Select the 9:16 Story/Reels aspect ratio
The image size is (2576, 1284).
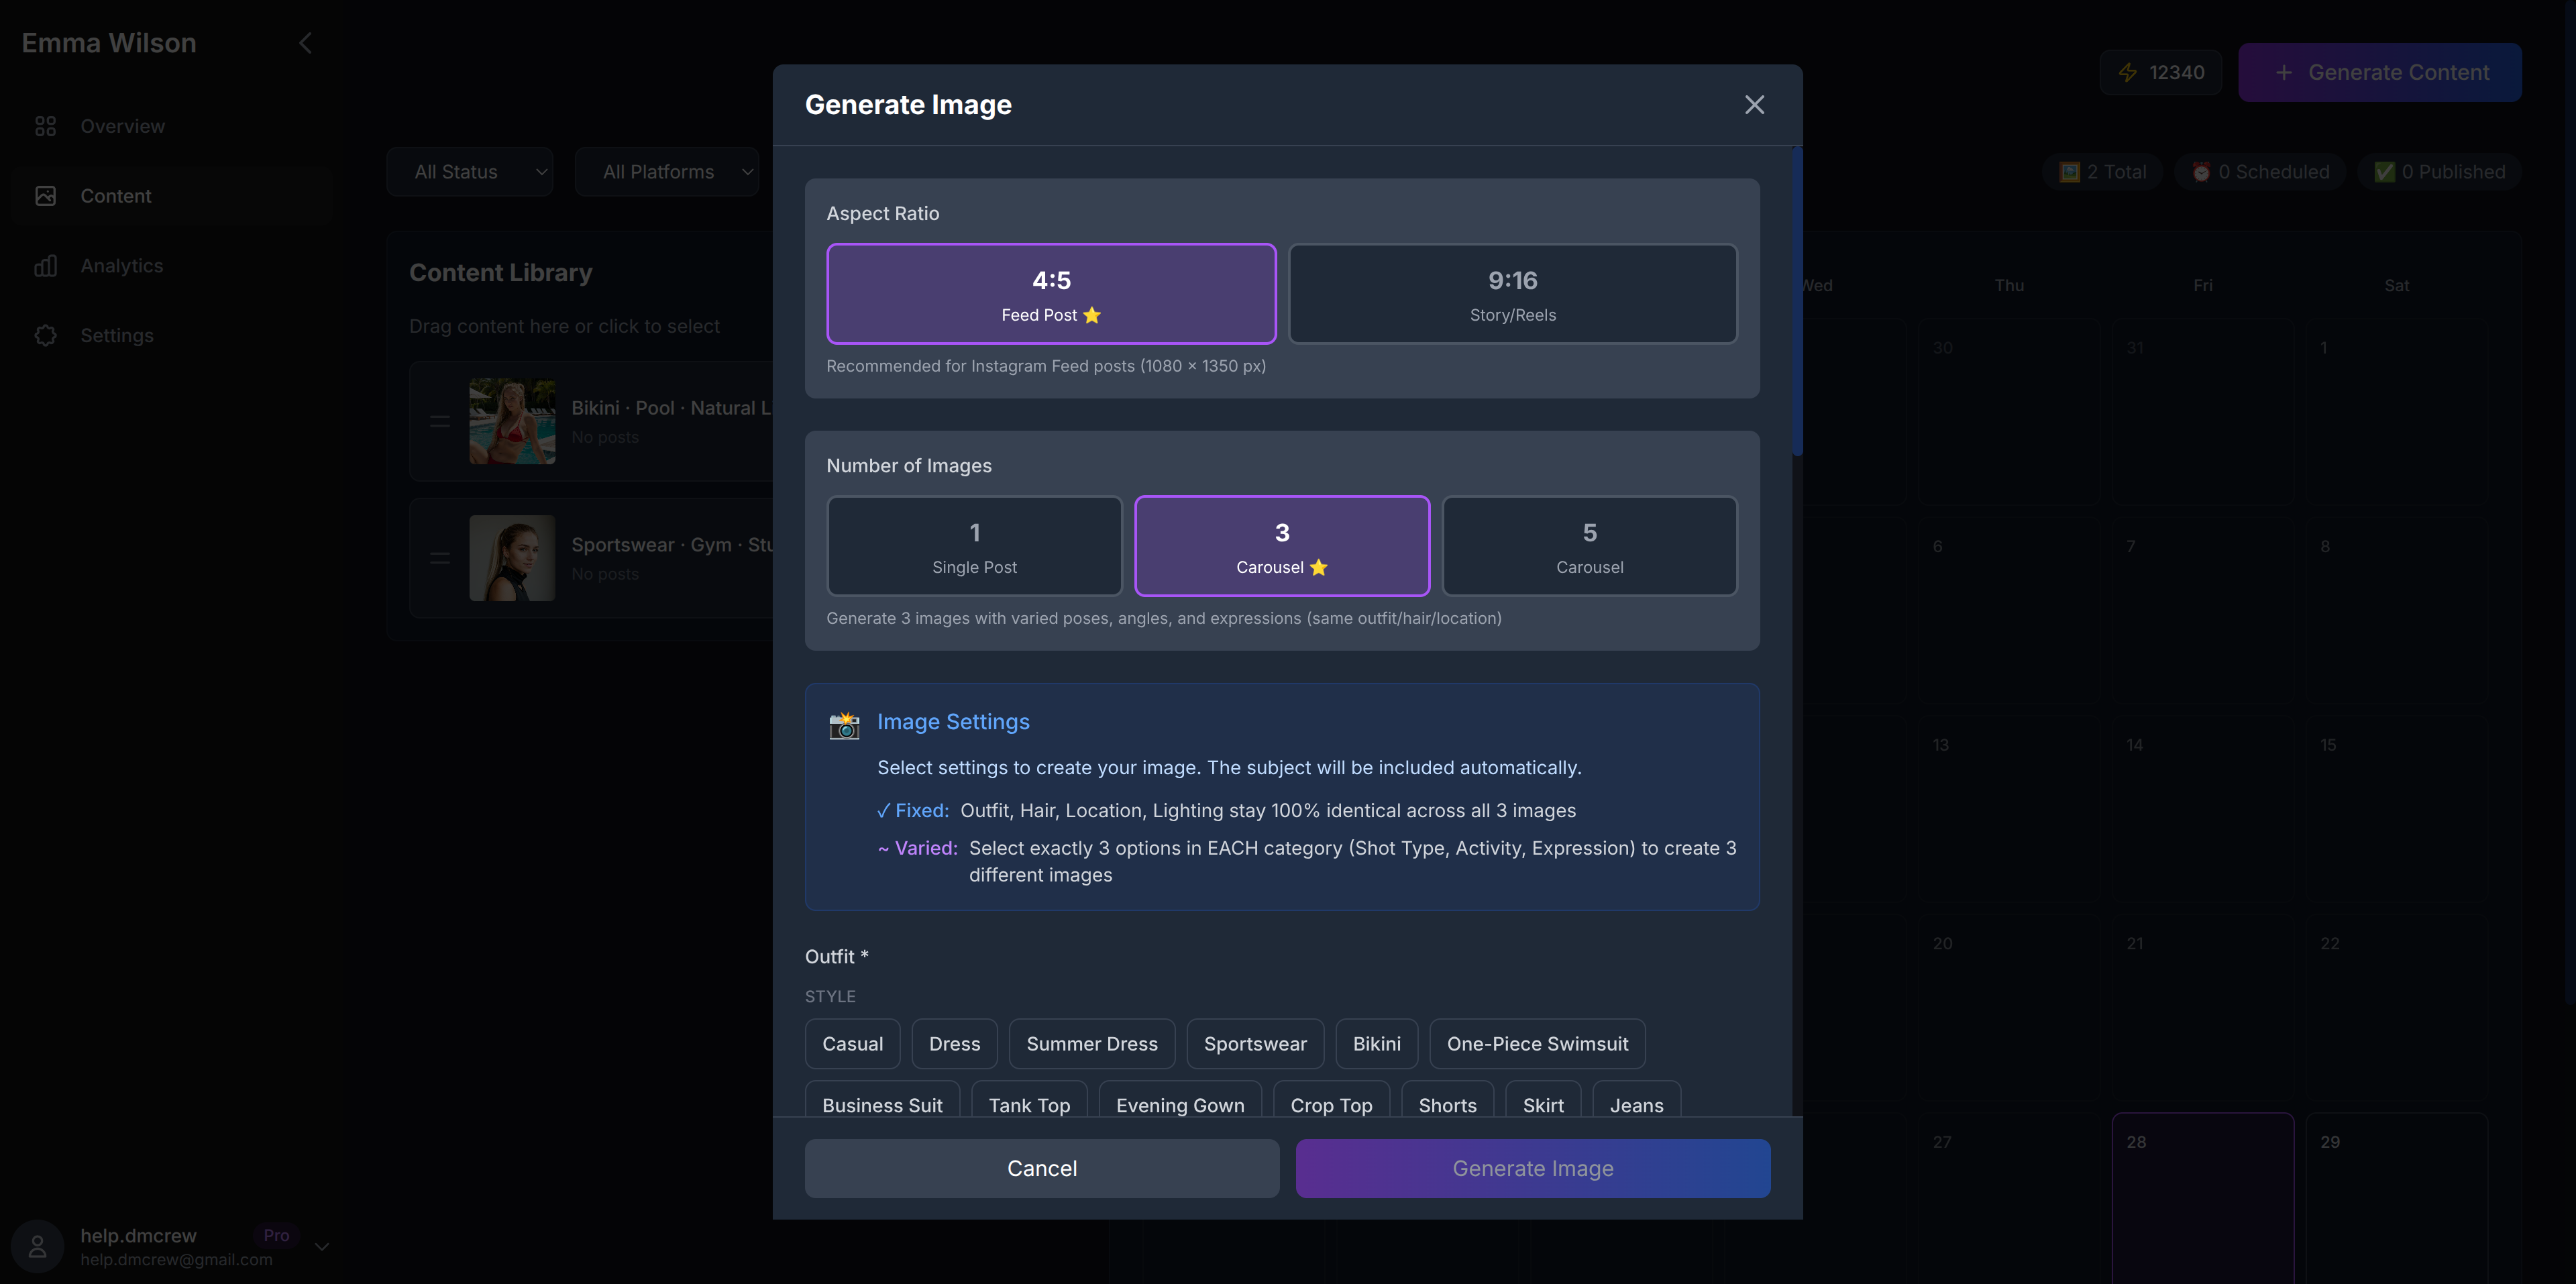tap(1512, 293)
